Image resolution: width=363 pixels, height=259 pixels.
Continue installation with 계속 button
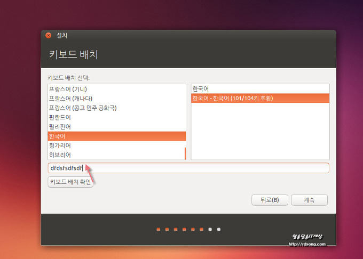[x=309, y=200]
